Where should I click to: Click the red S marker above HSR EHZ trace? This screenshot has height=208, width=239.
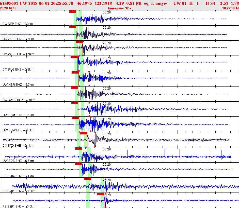[89, 72]
